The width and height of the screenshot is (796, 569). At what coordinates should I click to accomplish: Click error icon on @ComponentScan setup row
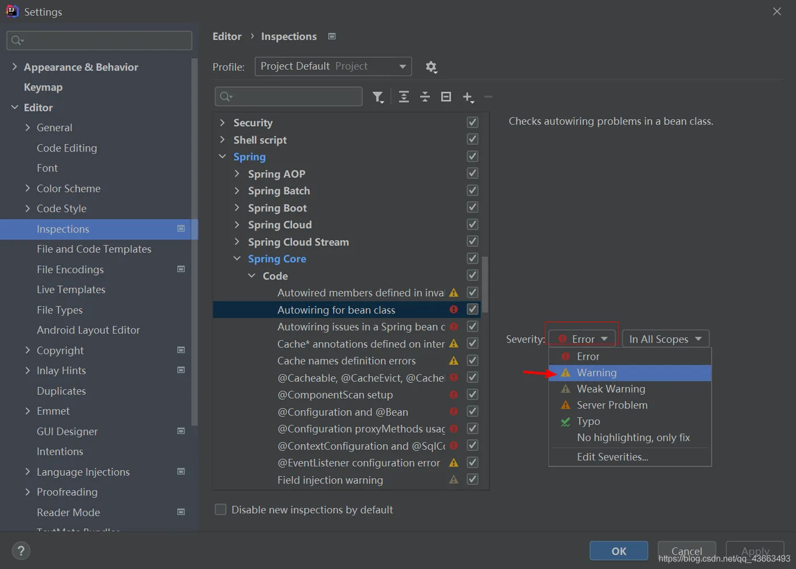(x=454, y=395)
